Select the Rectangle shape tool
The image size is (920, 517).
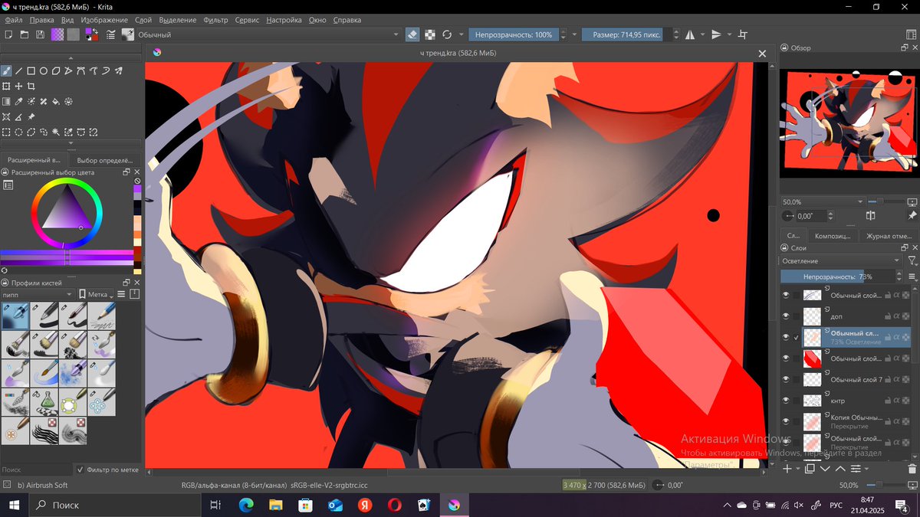(31, 71)
